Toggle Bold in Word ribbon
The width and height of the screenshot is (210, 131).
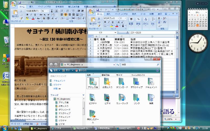click(x=28, y=15)
